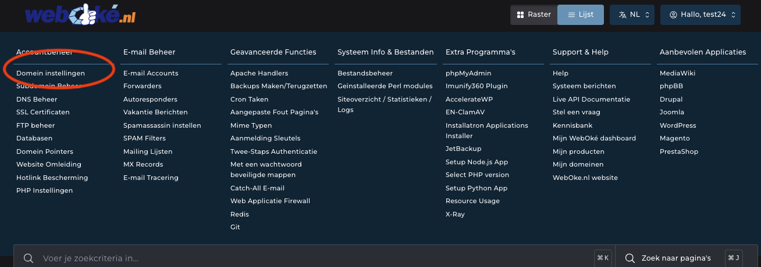
Task: Open the NL language dropdown
Action: point(632,15)
